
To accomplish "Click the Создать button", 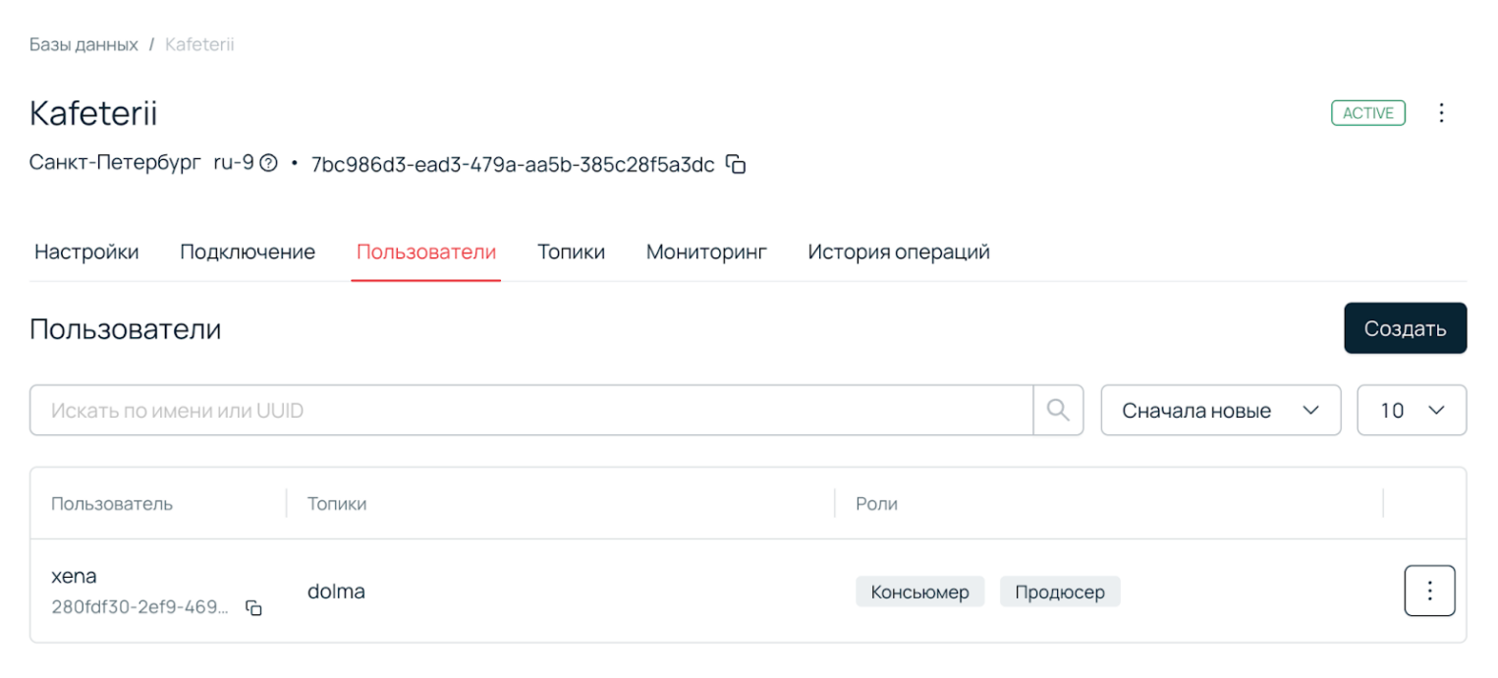I will [x=1405, y=328].
